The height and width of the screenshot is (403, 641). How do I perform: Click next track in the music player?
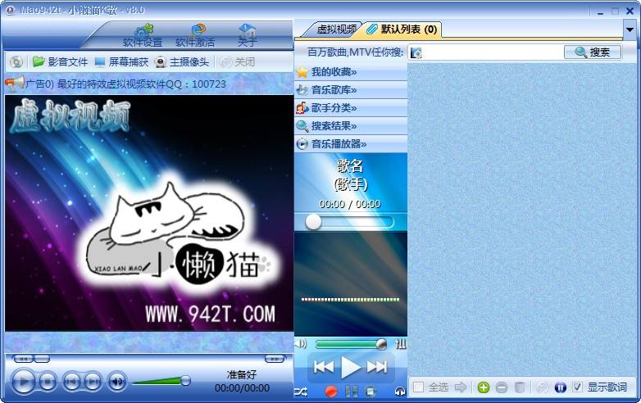pos(377,367)
